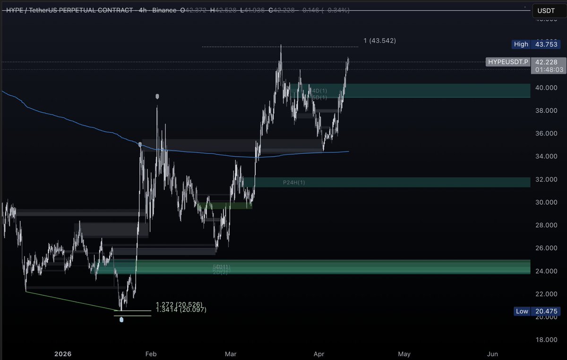Select the 1.3414 (20.097) Fibonacci label
The width and height of the screenshot is (567, 360).
(181, 310)
